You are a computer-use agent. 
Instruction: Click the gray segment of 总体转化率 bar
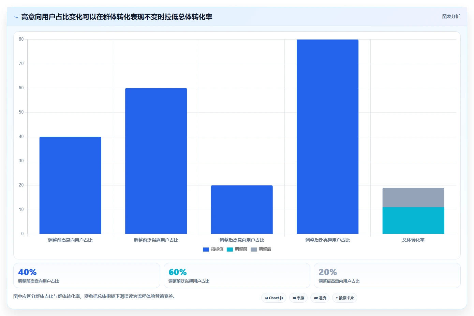413,197
